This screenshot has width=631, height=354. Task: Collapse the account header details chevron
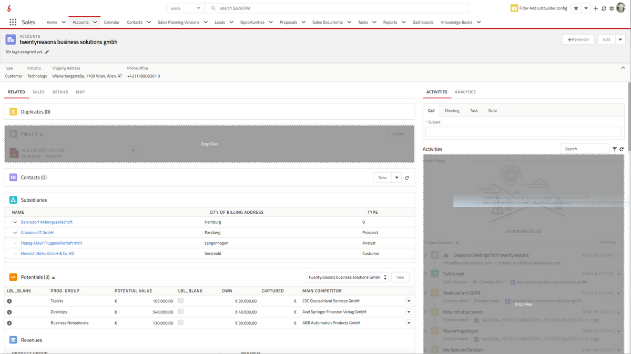point(623,68)
